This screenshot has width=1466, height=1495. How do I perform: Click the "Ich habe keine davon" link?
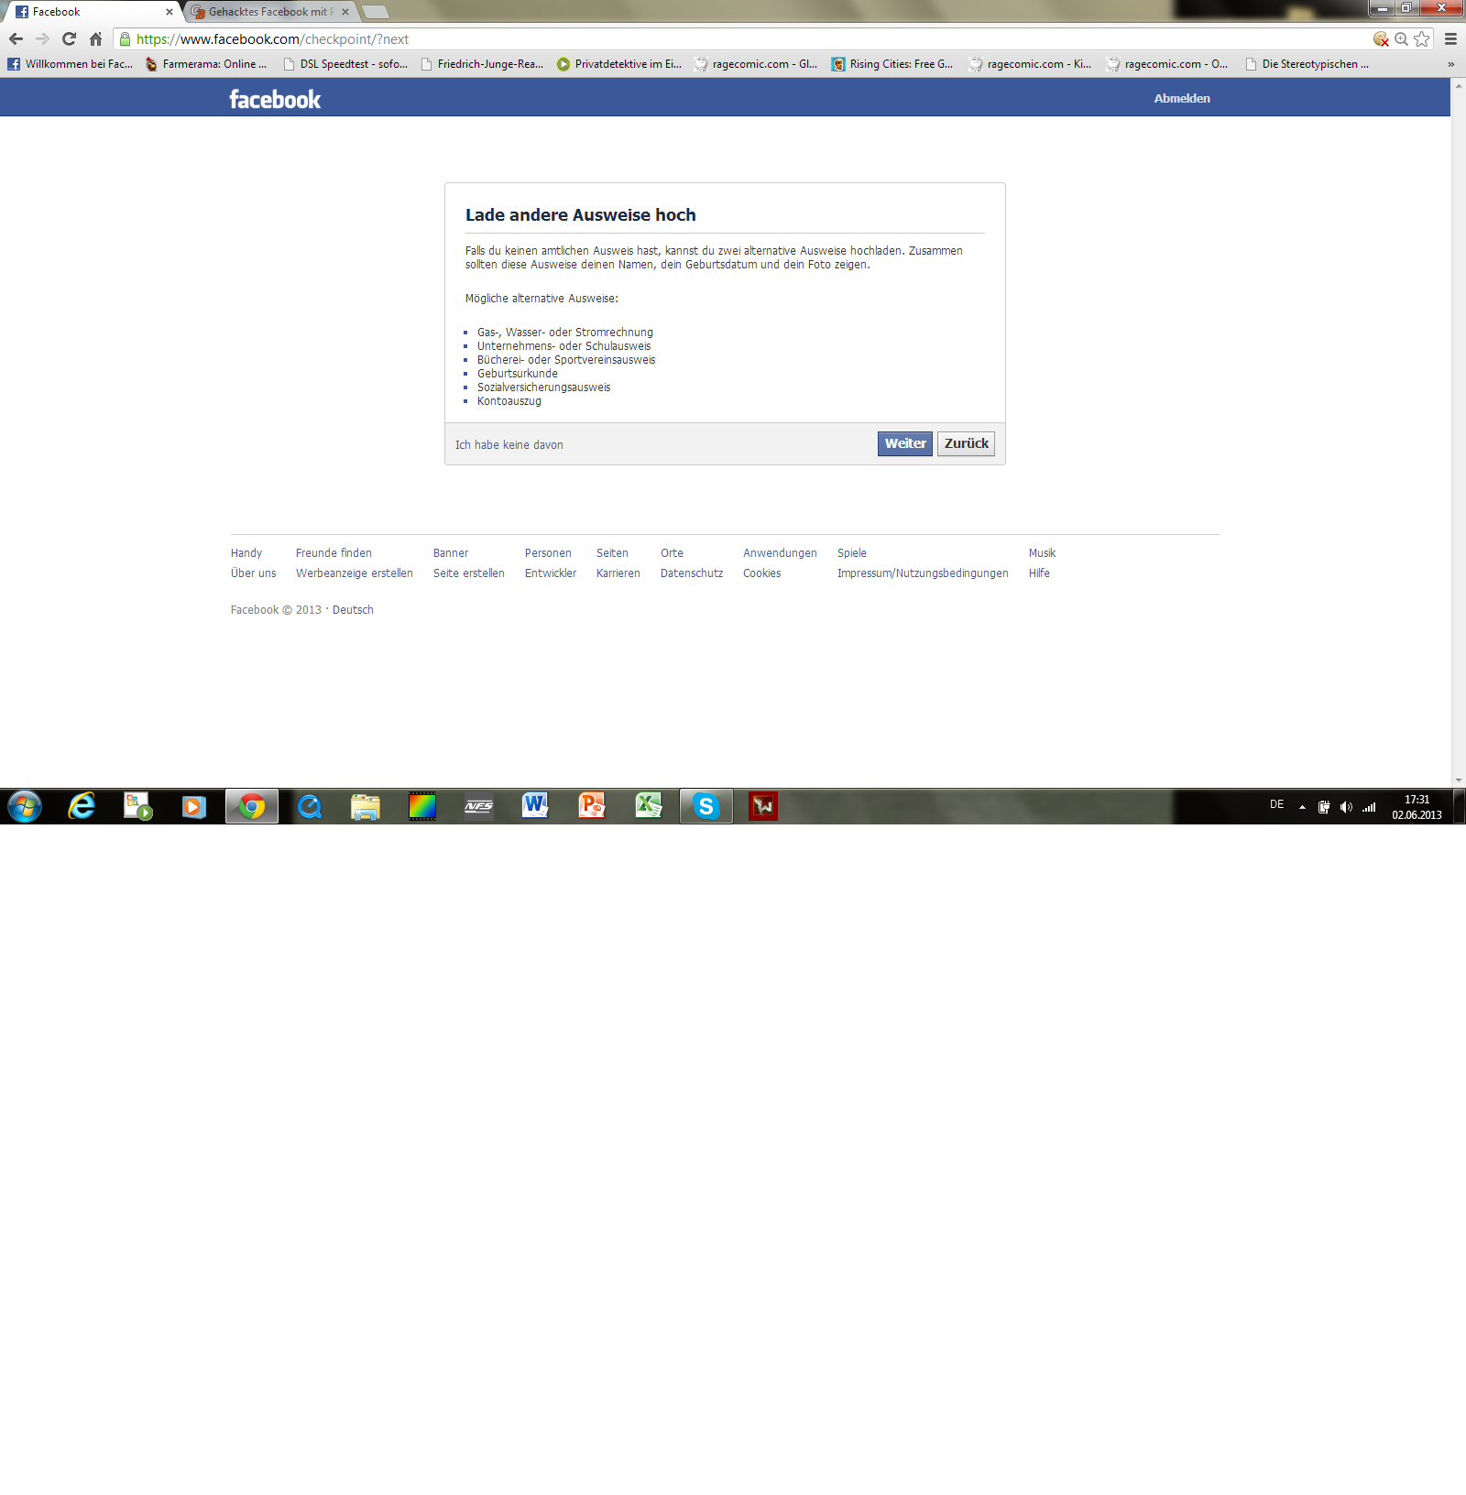click(509, 445)
